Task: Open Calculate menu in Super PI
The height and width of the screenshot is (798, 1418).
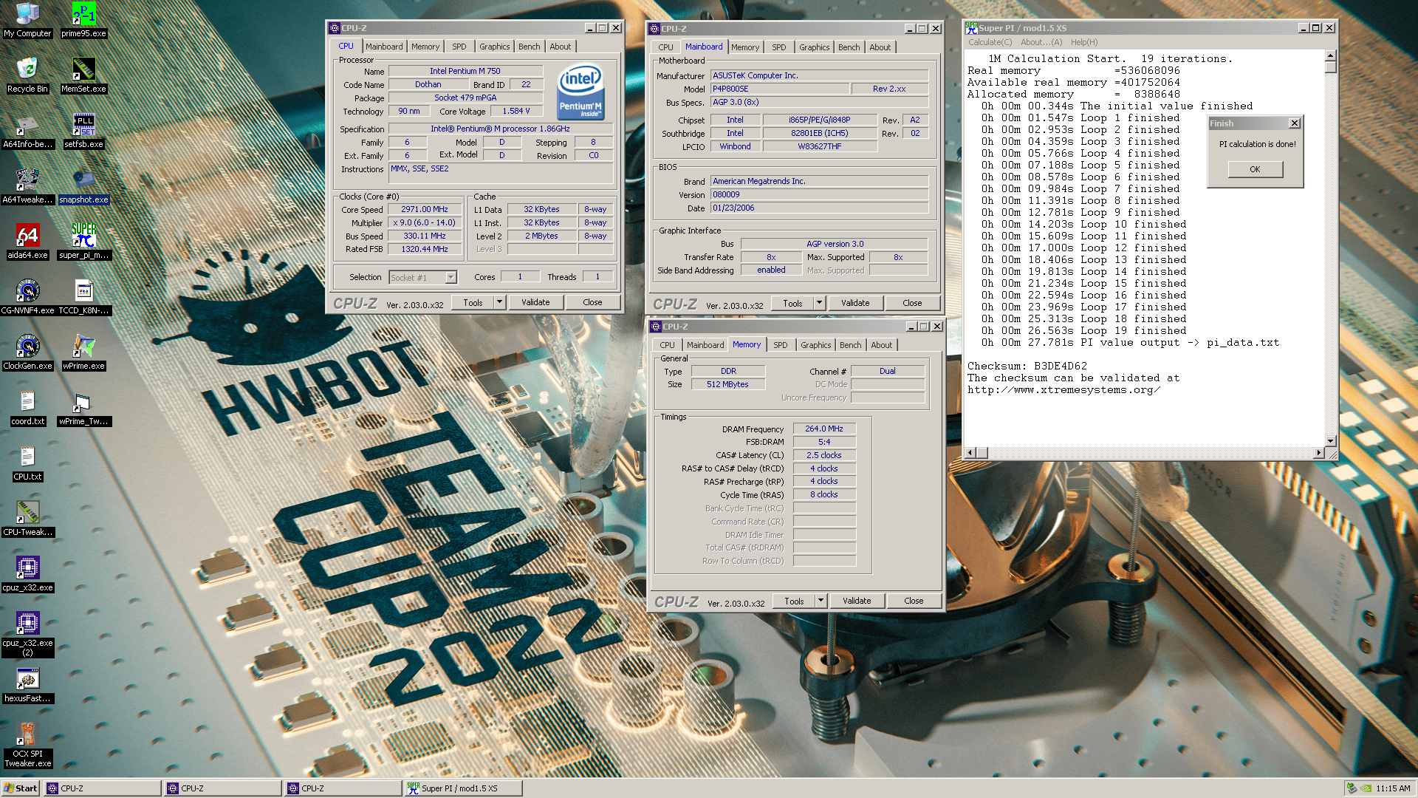Action: (990, 42)
